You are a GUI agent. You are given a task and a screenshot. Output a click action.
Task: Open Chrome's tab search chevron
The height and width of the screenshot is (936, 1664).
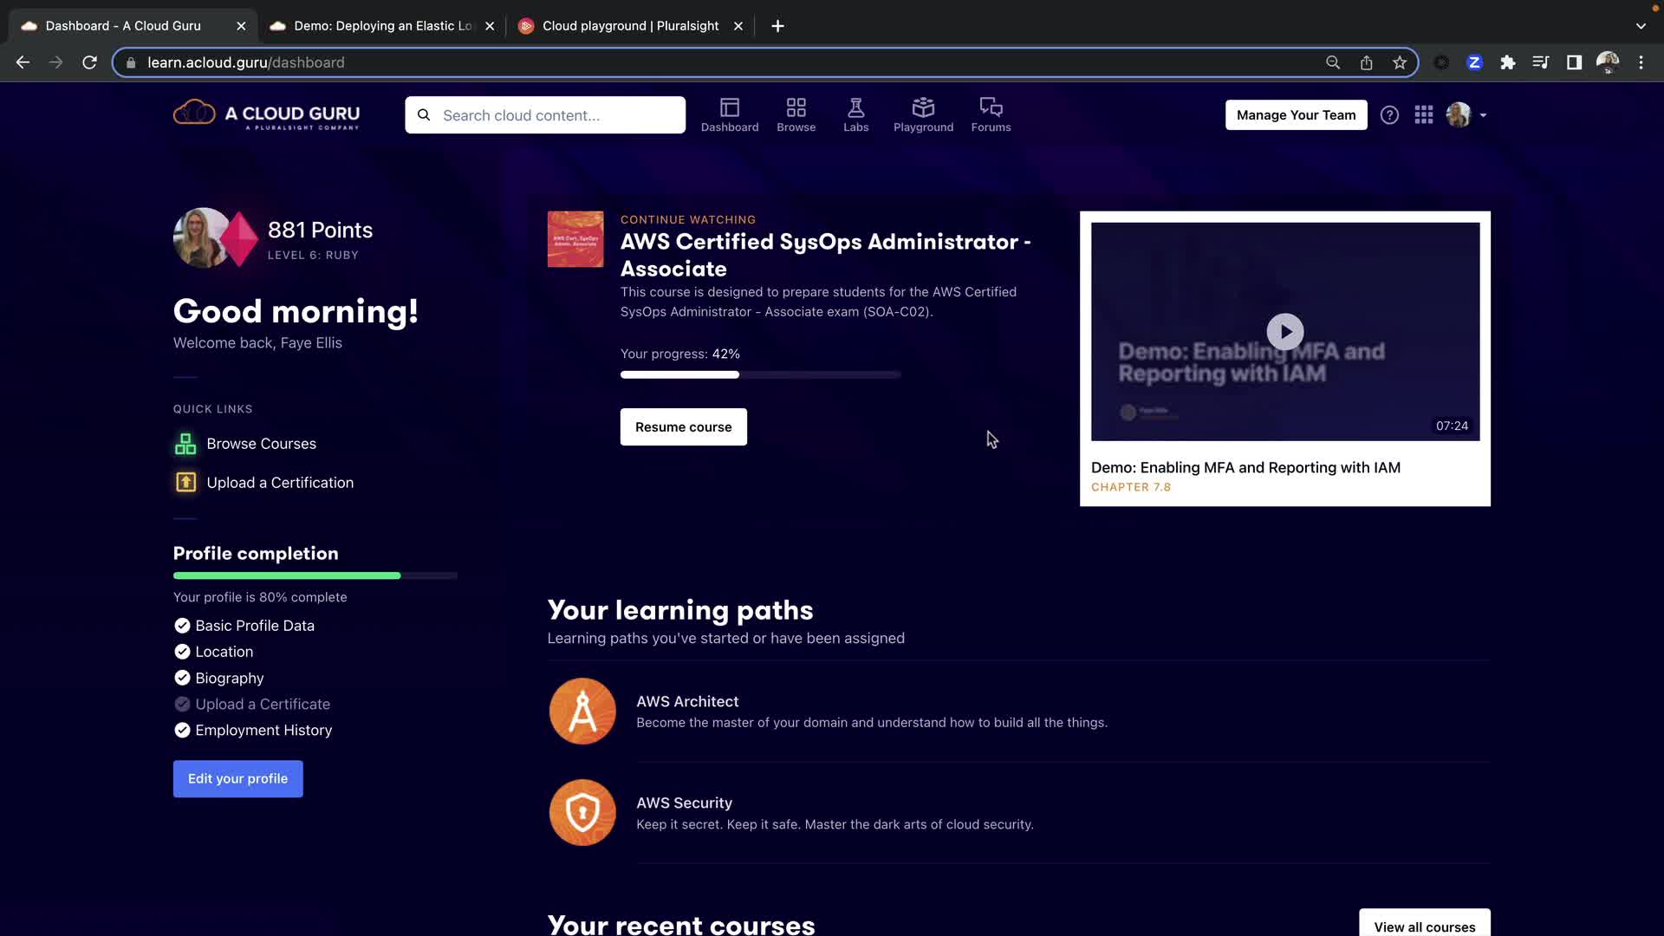(x=1640, y=26)
